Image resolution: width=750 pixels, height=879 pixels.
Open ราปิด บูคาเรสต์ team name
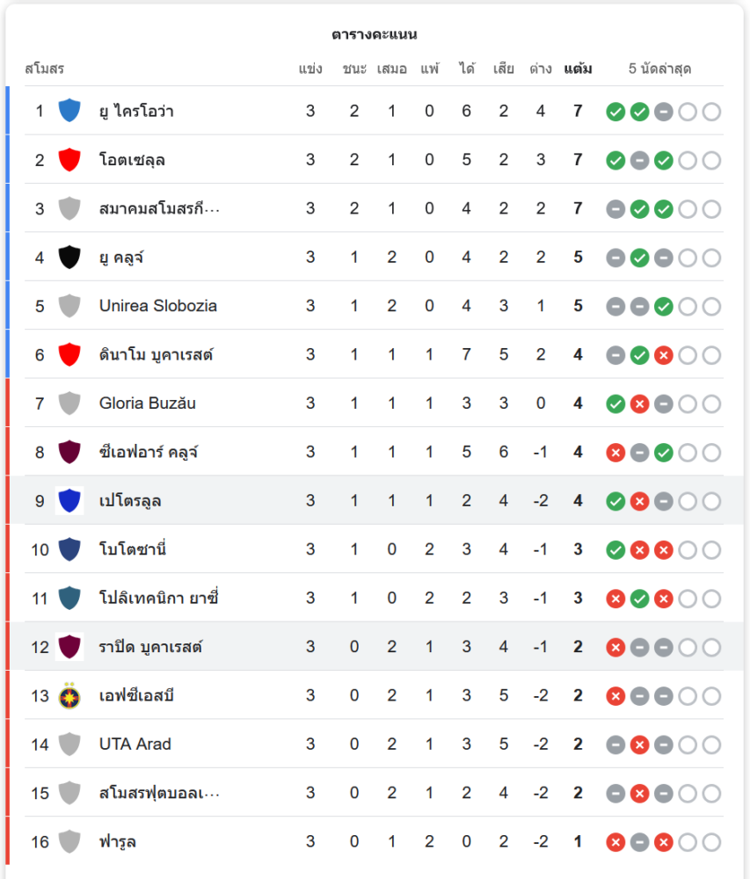point(150,648)
